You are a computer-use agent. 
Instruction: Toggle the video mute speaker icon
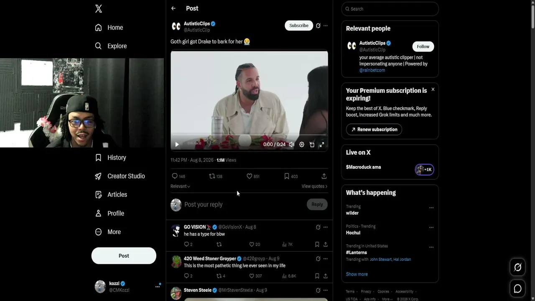pos(292,145)
